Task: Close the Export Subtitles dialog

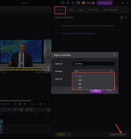Action: pyautogui.click(x=114, y=55)
